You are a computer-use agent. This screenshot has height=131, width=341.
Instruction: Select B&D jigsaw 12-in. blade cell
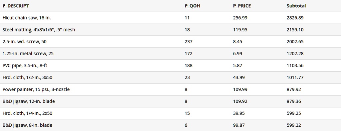click(x=29, y=101)
